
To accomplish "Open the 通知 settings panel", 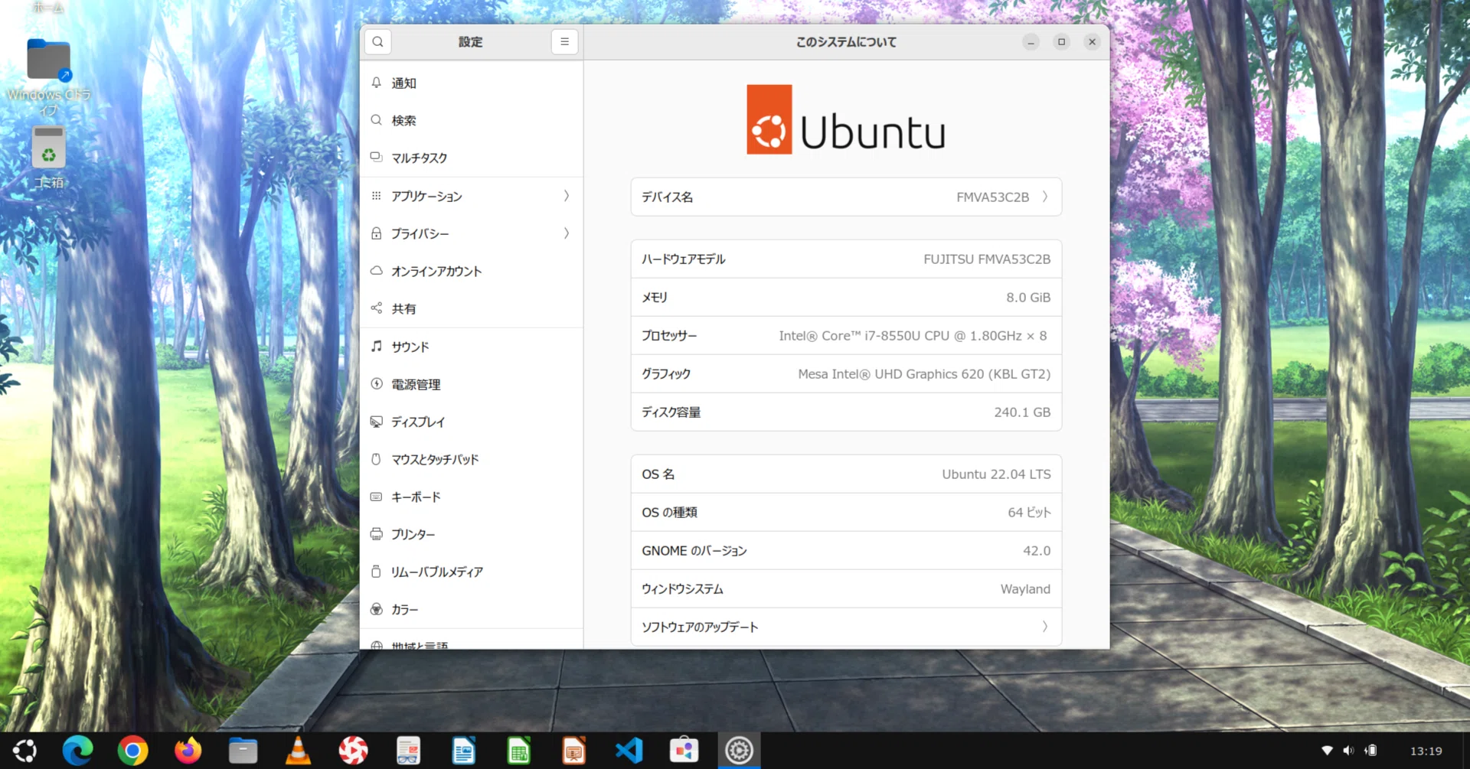I will click(x=472, y=83).
